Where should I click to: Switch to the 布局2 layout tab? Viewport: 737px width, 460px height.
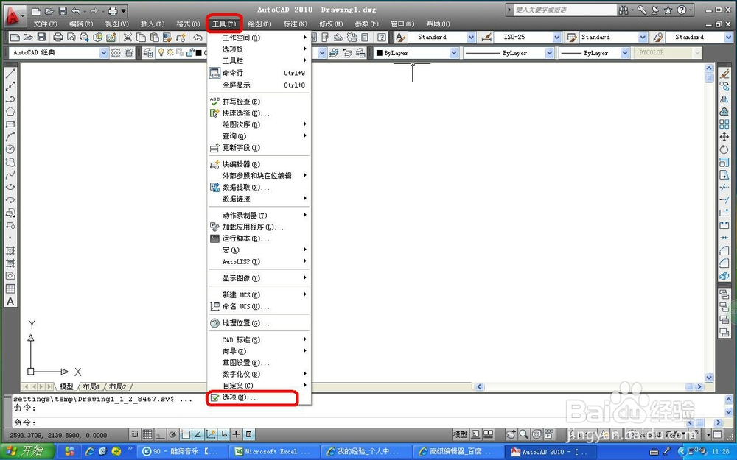point(117,387)
